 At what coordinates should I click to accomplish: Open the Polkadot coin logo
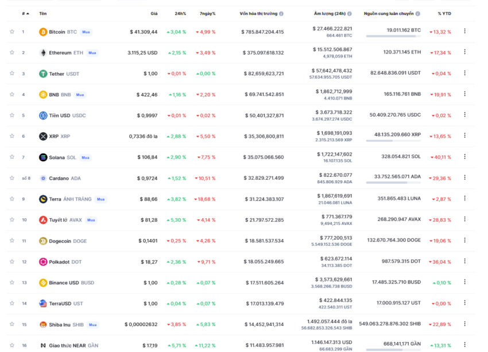[43, 262]
